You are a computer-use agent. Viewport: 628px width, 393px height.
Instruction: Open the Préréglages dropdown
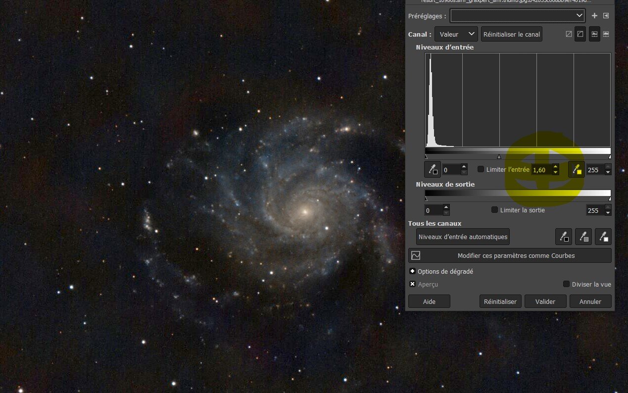click(x=518, y=16)
